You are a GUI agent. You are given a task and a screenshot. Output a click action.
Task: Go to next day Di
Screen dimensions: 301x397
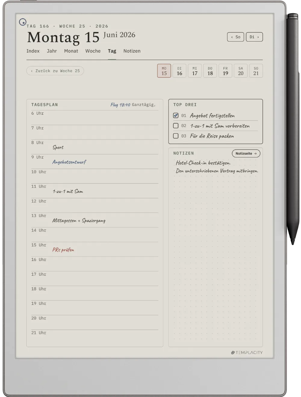(254, 37)
